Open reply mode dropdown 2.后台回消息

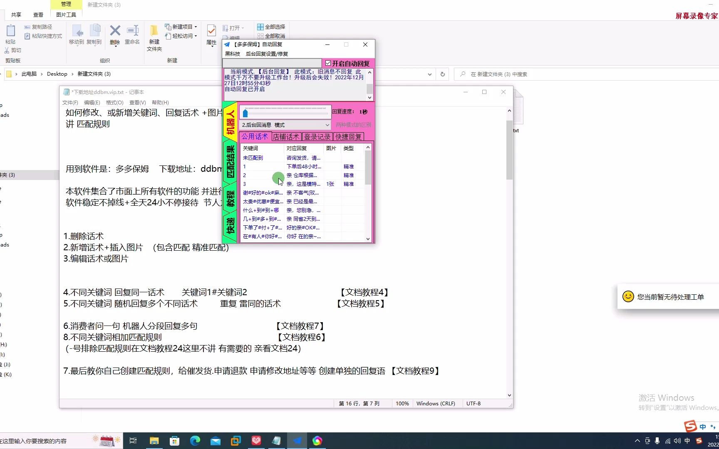point(285,125)
